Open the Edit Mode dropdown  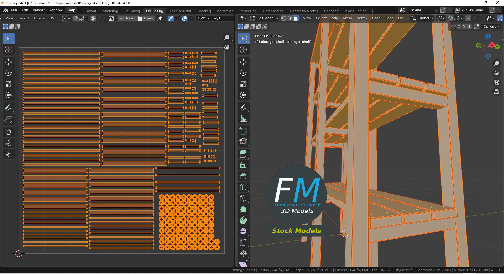(x=264, y=18)
